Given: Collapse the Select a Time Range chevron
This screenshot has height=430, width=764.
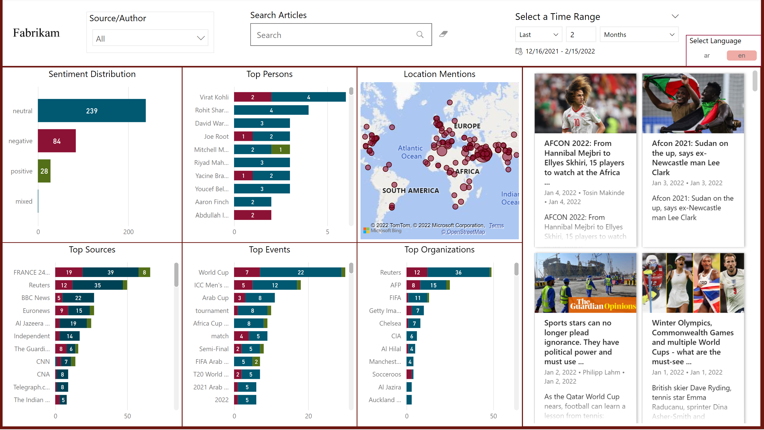Looking at the screenshot, I should tap(675, 16).
